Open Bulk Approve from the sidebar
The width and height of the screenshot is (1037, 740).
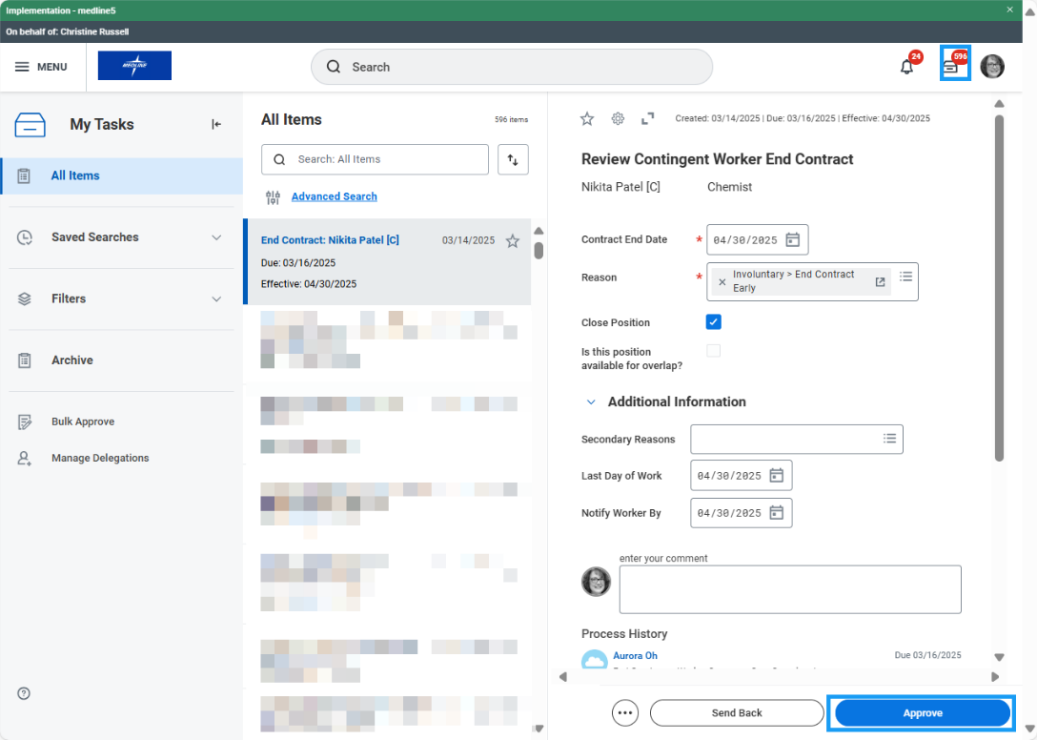coord(83,421)
